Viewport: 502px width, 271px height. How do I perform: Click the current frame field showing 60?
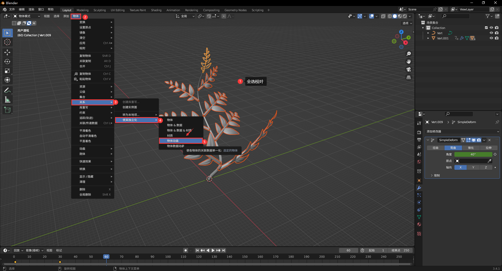coord(348,250)
